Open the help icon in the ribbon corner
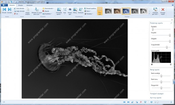Viewport: 175px width, 105px height. click(173, 5)
